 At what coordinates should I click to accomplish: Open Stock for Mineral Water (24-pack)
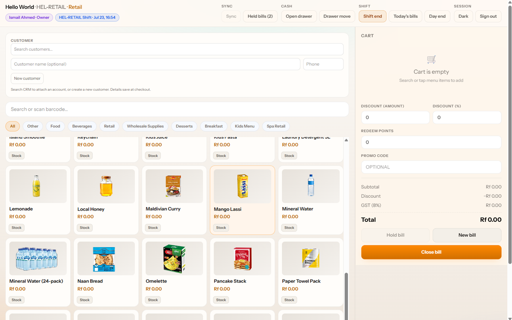(16, 300)
